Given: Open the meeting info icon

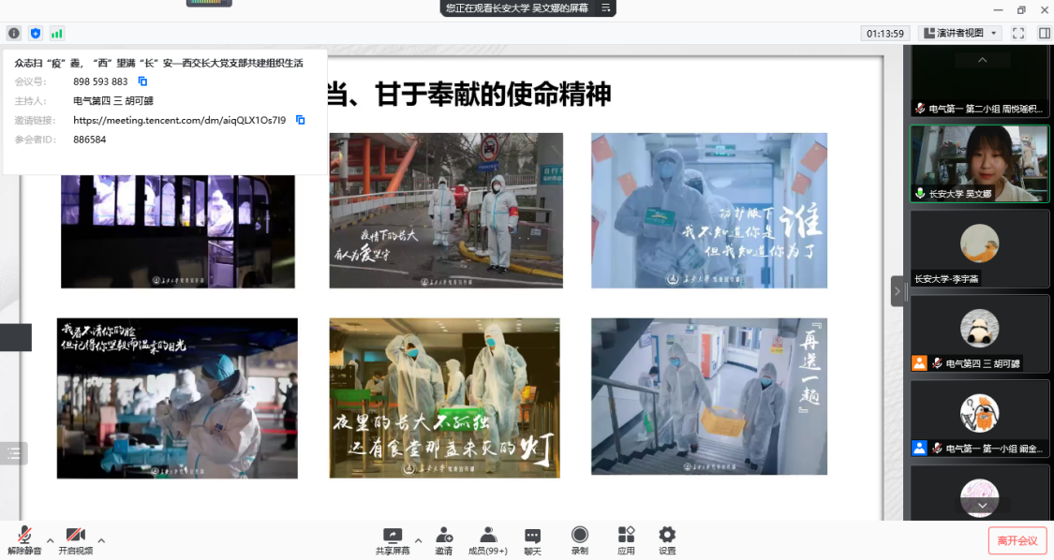Looking at the screenshot, I should [x=14, y=33].
